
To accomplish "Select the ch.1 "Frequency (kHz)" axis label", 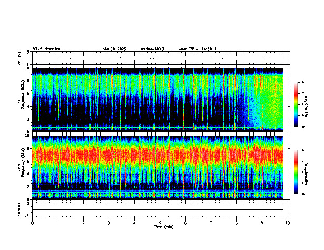I will coord(22,95).
